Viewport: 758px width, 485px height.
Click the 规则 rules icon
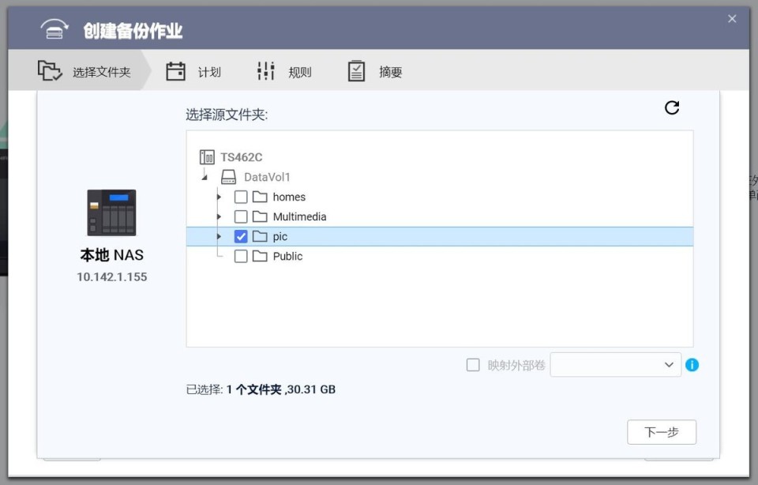266,70
